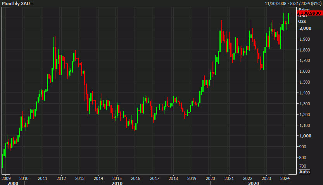
Task: Click the 1,800 price axis label
Action: point(305,50)
